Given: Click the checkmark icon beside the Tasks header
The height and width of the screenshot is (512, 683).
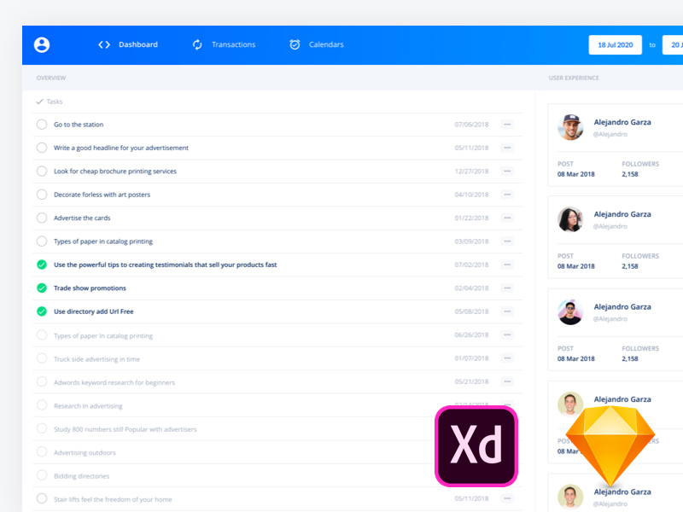Looking at the screenshot, I should tap(38, 101).
